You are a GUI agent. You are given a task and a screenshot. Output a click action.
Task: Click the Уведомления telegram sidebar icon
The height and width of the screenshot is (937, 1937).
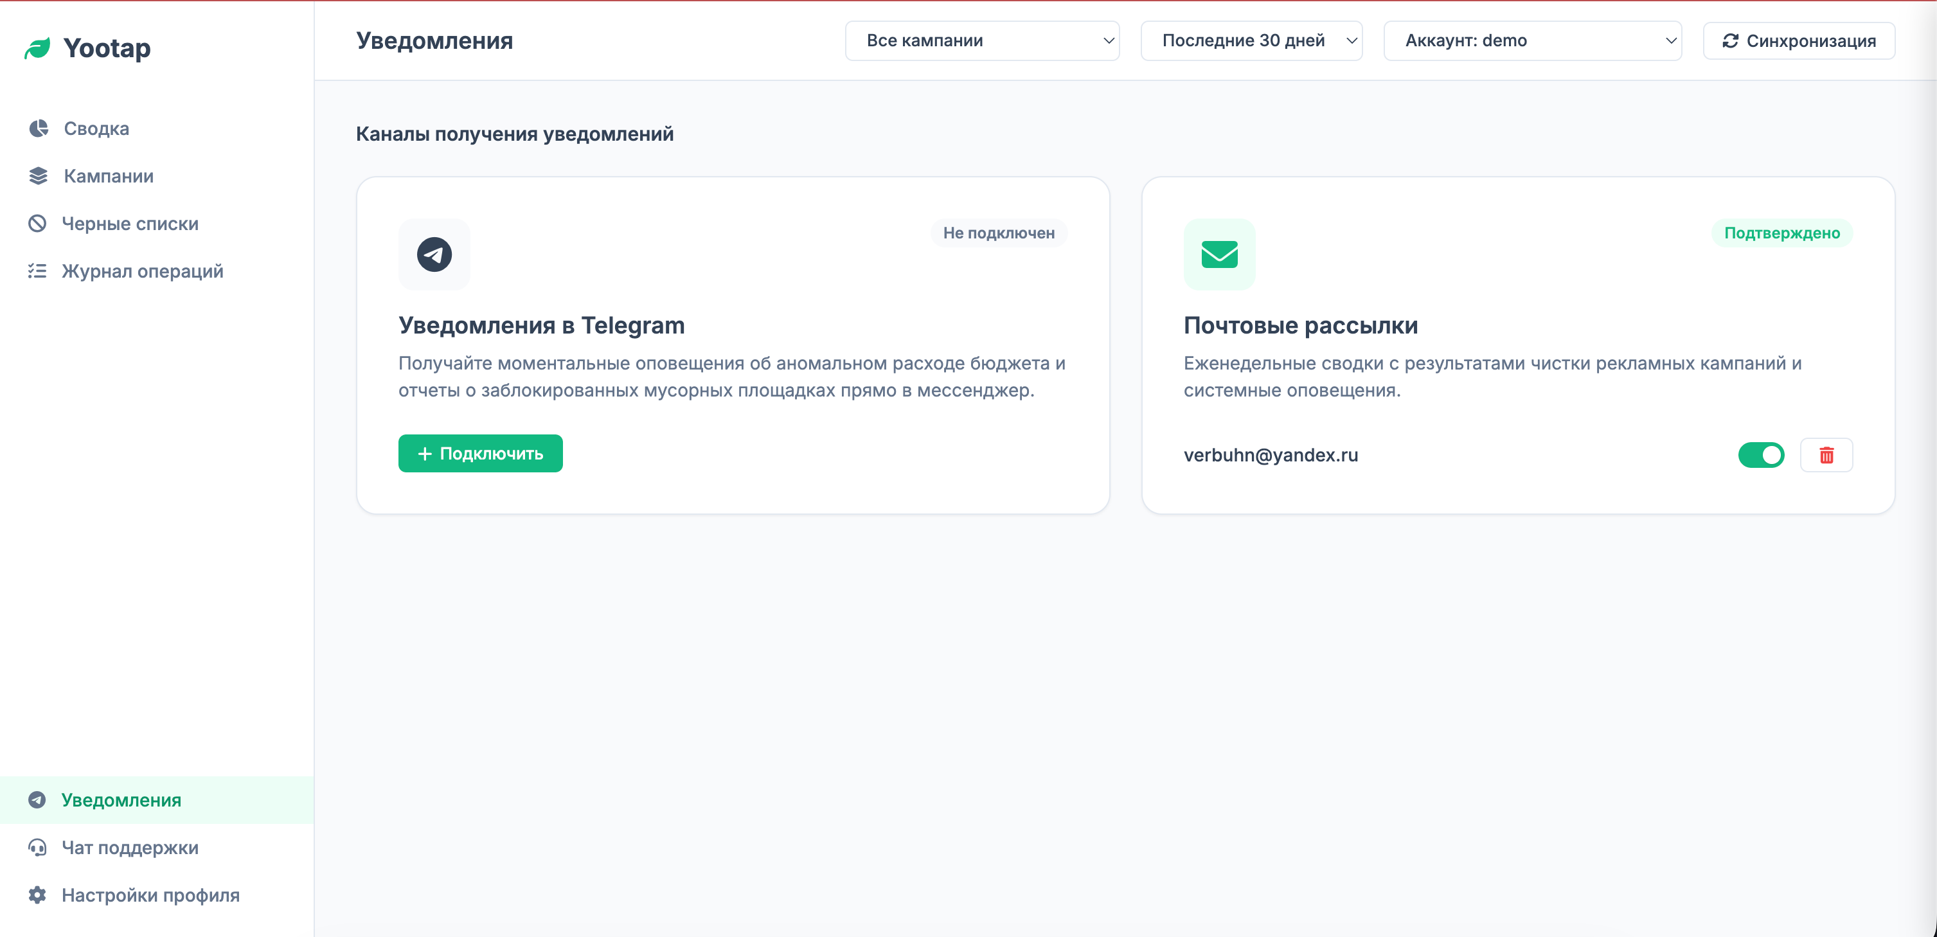[x=38, y=799]
